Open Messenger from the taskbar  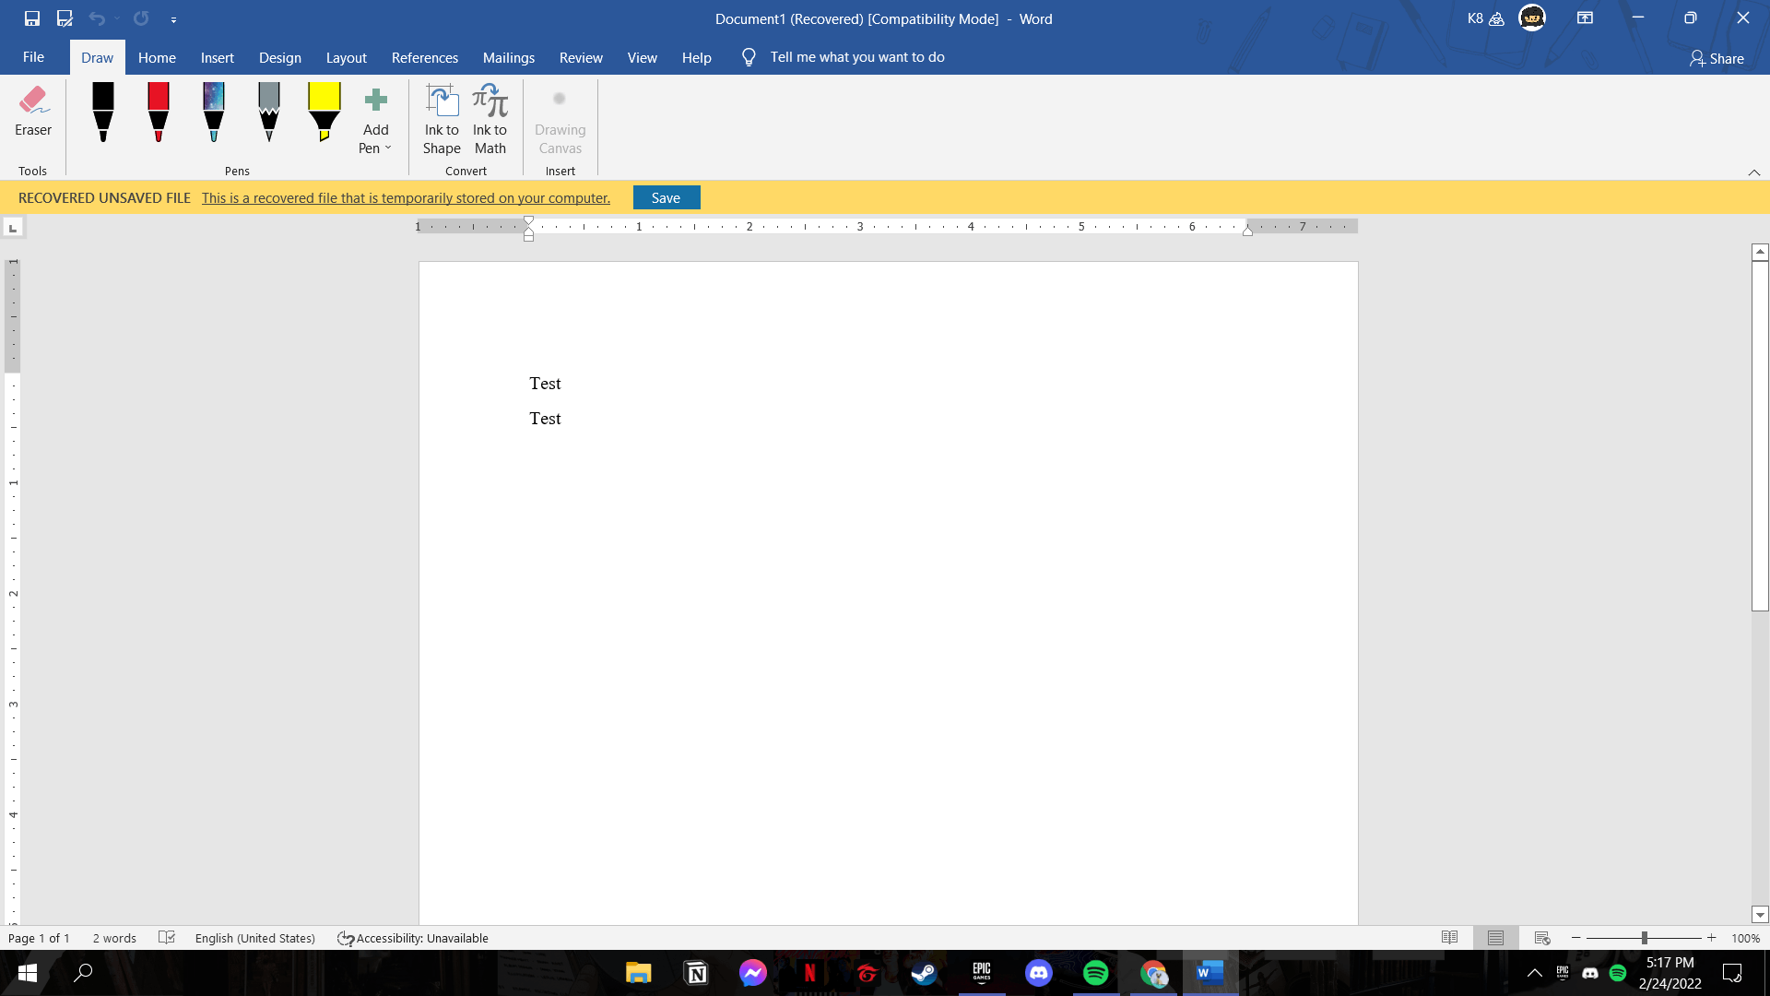[x=753, y=973]
